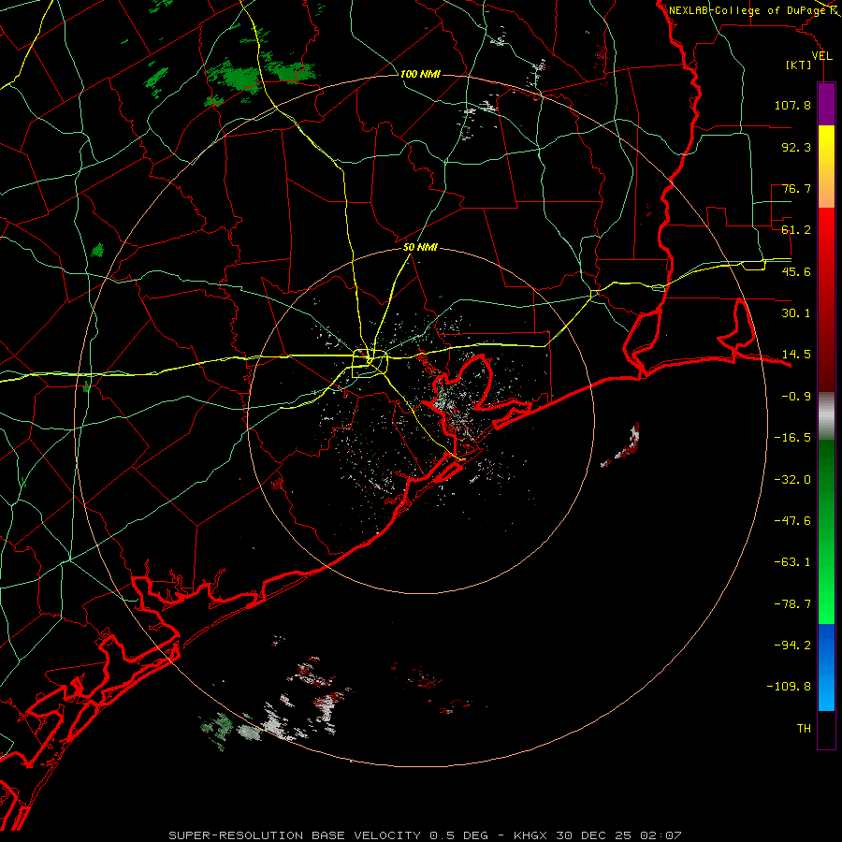Click the 45.6 velocity scale value
The width and height of the screenshot is (842, 842).
coord(796,271)
